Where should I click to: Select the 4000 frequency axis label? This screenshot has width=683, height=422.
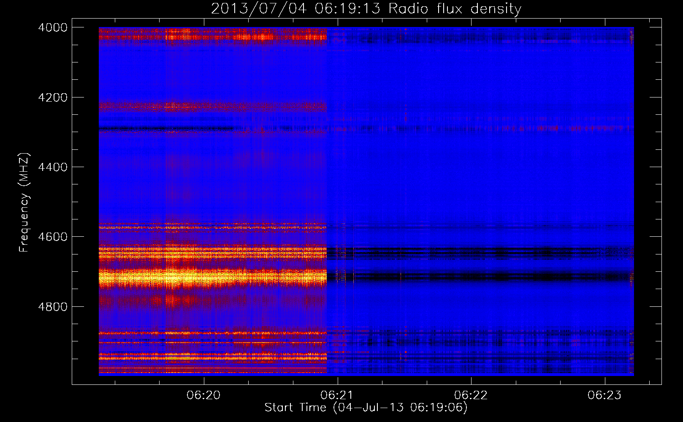53,27
